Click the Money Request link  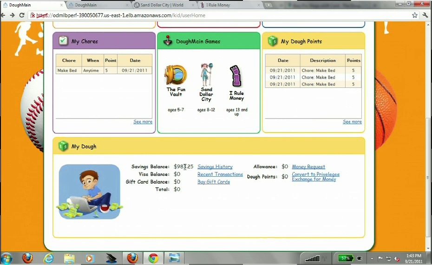[308, 166]
